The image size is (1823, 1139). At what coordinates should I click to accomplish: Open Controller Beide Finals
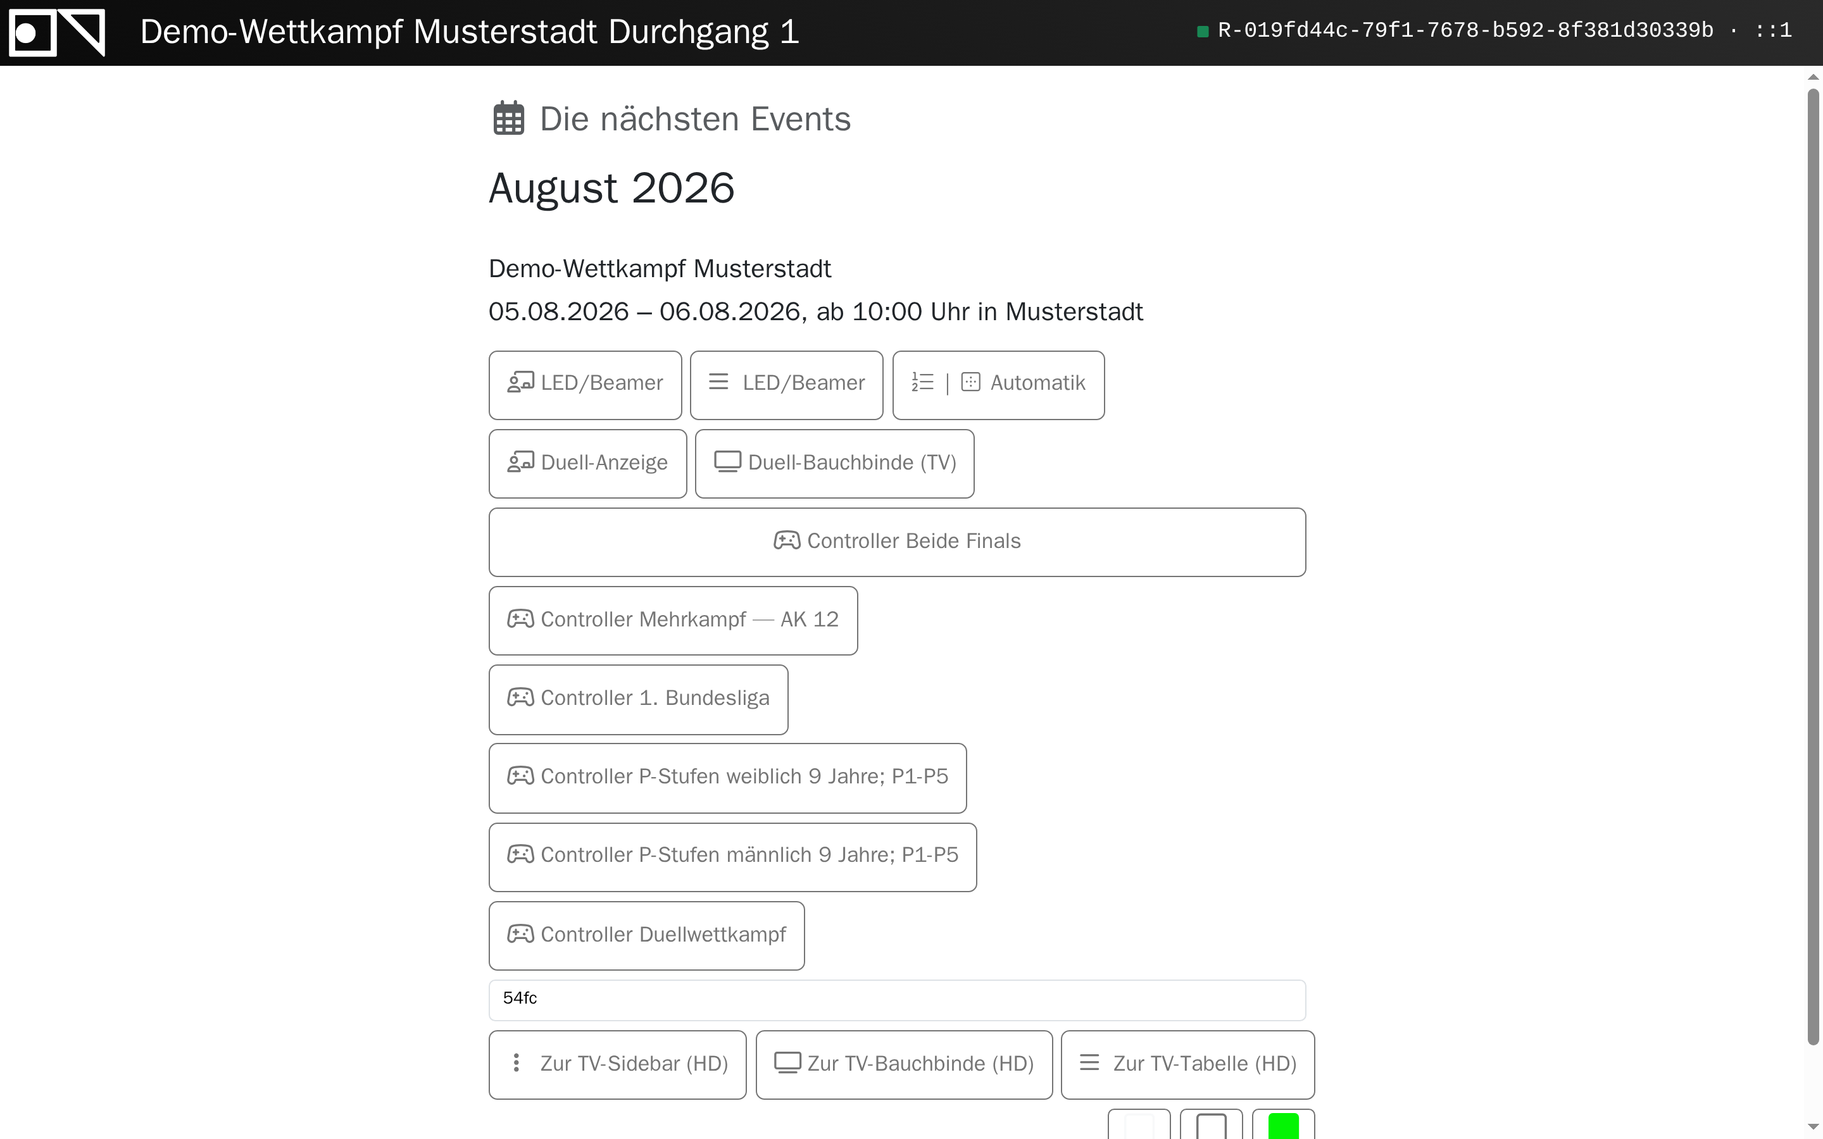(897, 542)
